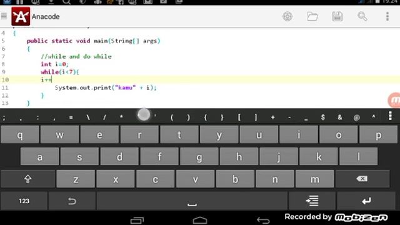Insert forward slash from symbol row

104,117
